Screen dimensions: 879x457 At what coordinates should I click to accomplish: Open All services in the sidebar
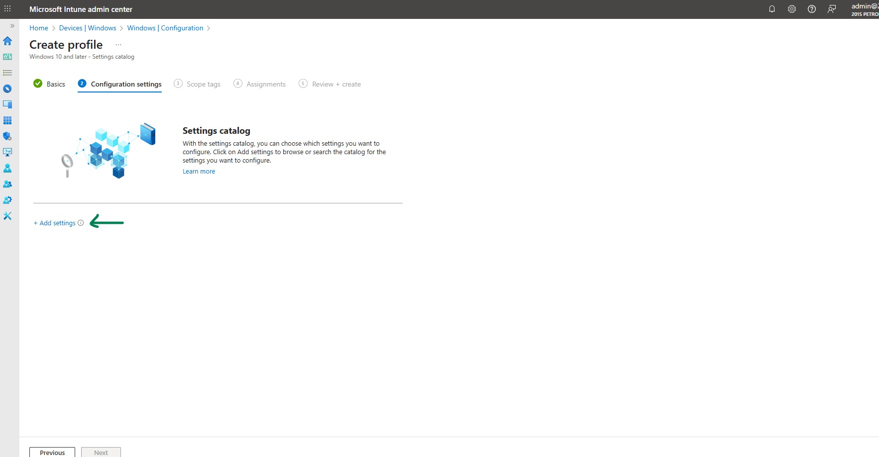(x=7, y=73)
